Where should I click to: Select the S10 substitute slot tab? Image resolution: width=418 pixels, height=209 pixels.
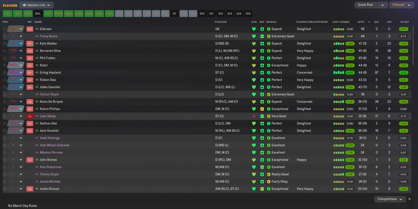point(202,14)
